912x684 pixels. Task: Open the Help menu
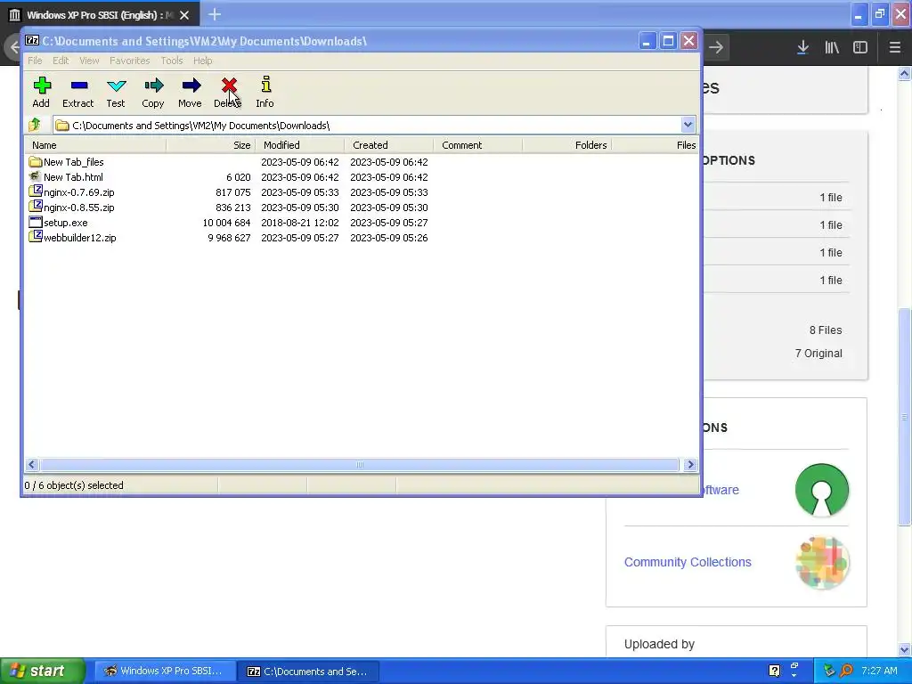click(x=202, y=61)
